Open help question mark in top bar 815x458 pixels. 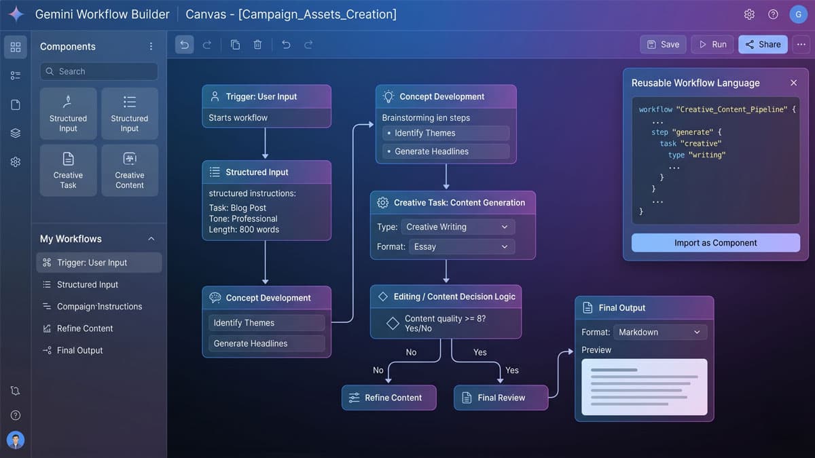click(773, 14)
